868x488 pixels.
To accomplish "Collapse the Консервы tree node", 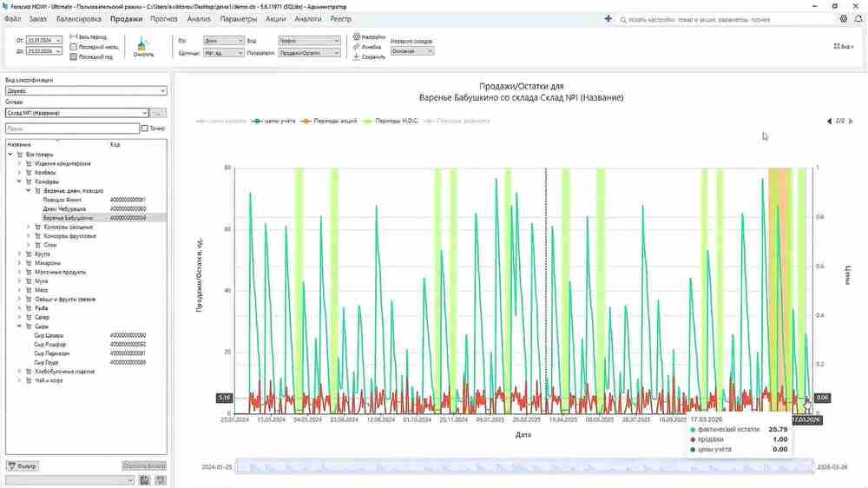I will click(19, 181).
